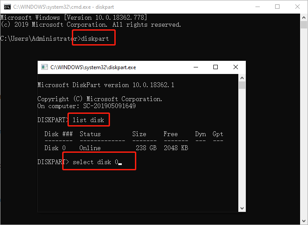This screenshot has height=225, width=308.
Task: Click the diskpart window scrollbar thumb
Action: (x=242, y=85)
